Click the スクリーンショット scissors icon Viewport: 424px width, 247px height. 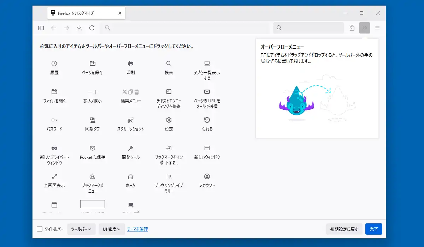point(130,120)
